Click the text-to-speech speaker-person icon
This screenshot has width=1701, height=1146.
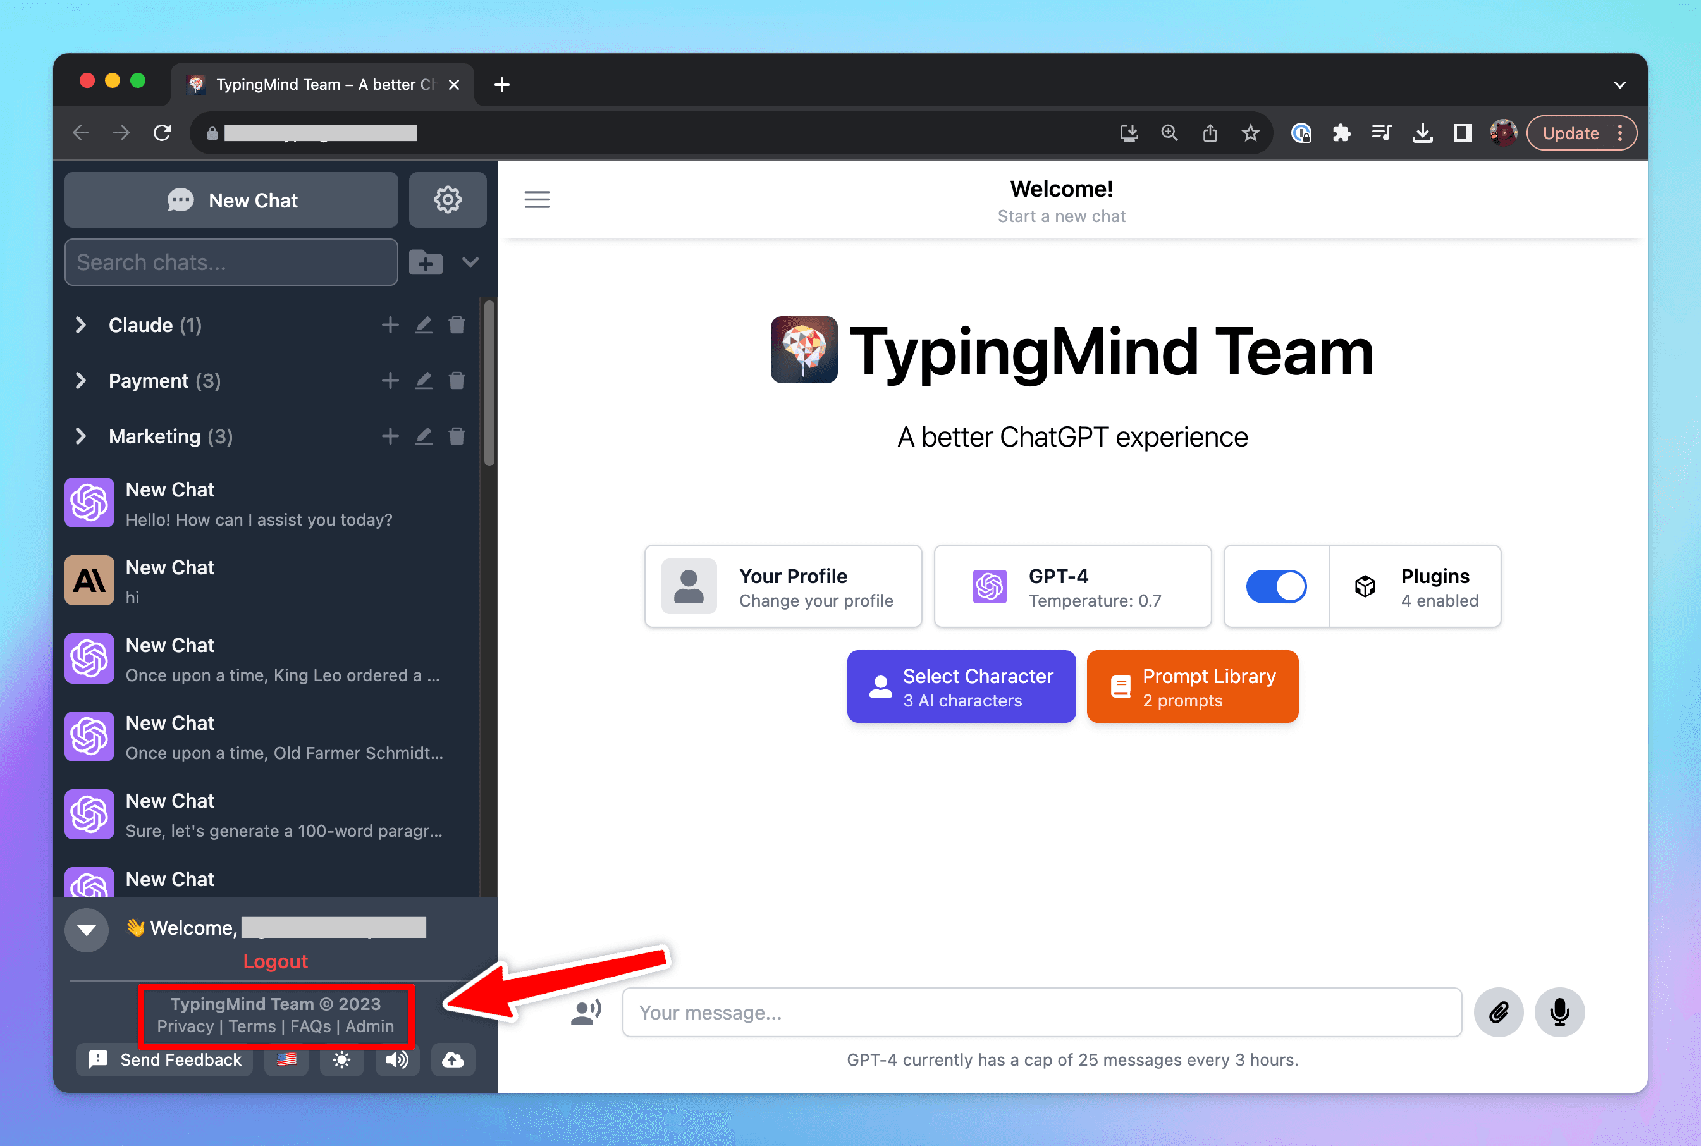tap(586, 1013)
